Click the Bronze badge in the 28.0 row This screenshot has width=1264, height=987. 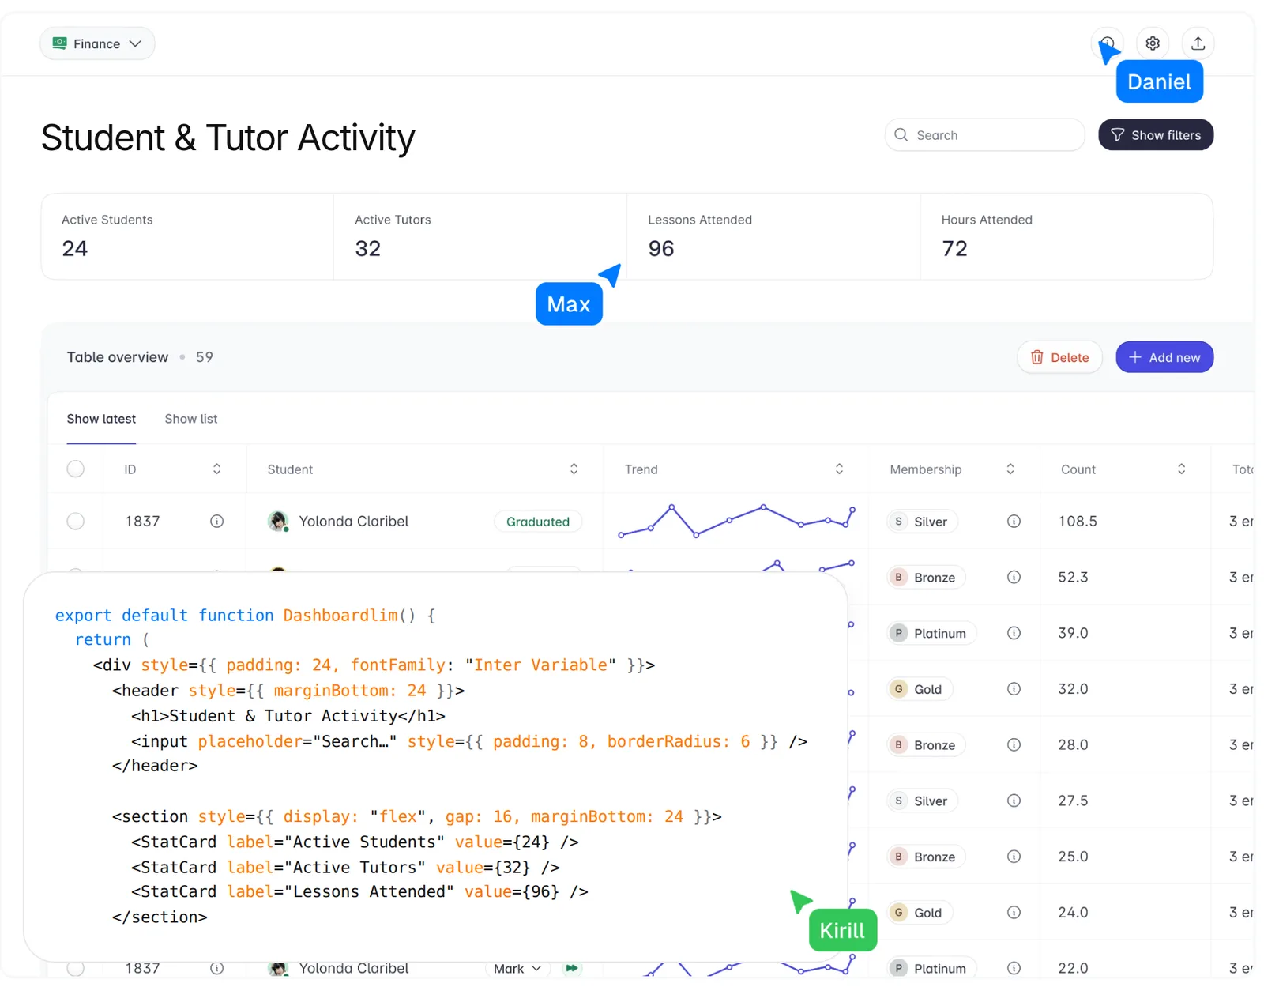tap(926, 745)
